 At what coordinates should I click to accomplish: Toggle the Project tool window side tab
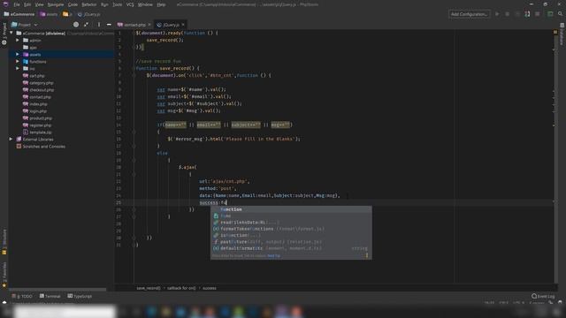tap(4, 34)
